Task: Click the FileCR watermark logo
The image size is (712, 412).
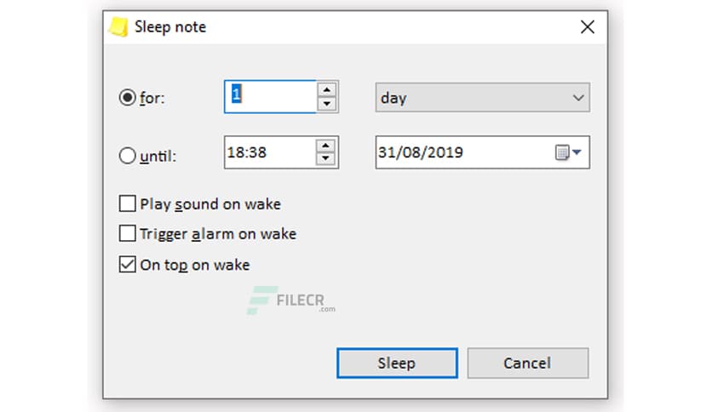Action: point(290,299)
